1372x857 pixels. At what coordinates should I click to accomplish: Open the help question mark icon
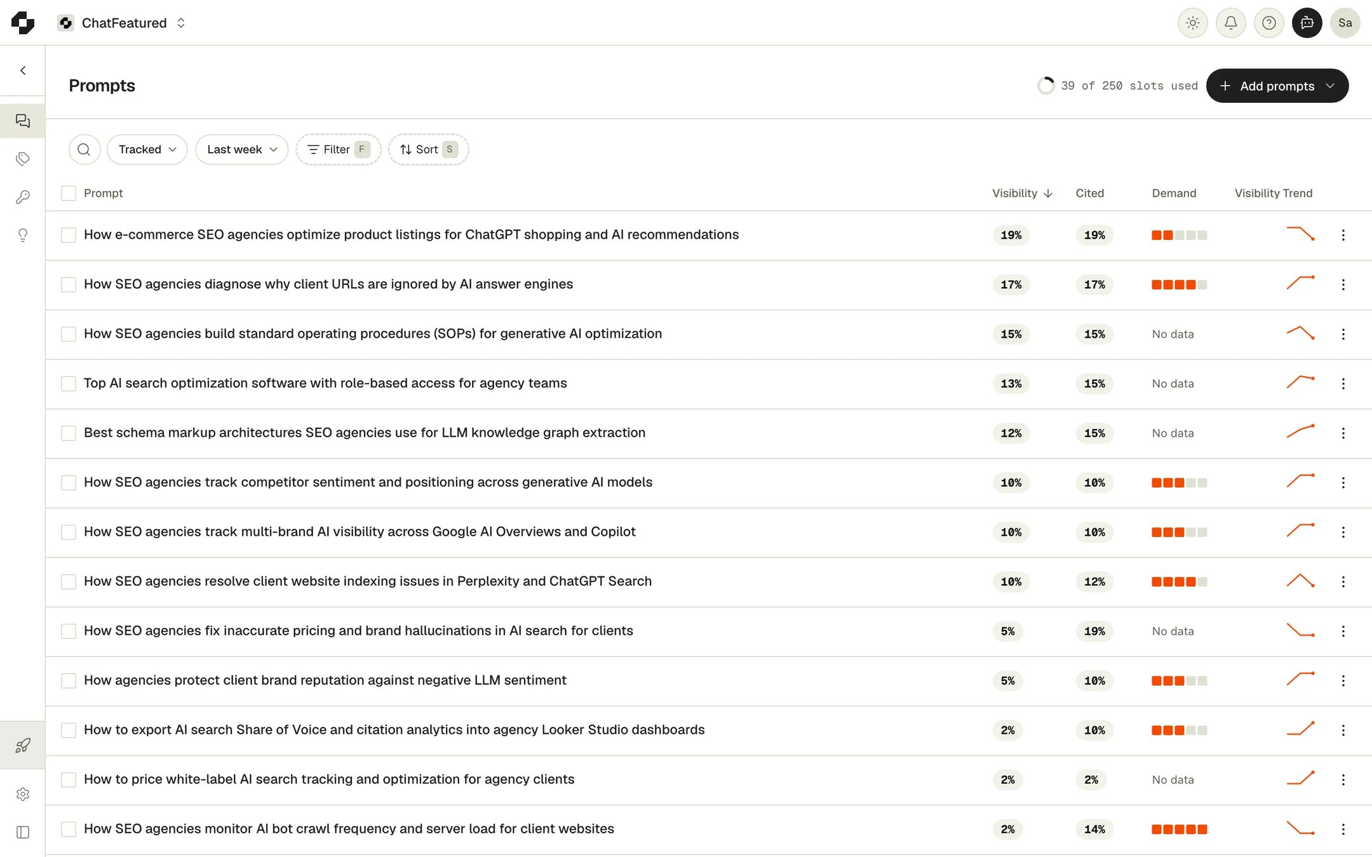click(1269, 23)
